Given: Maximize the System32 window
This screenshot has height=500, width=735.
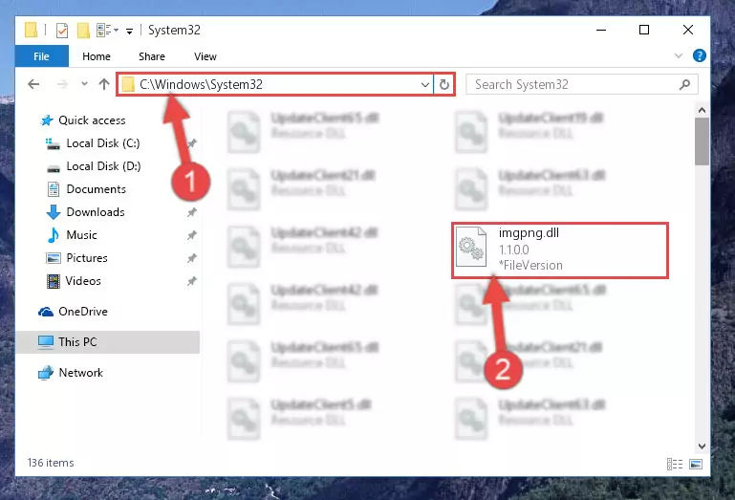Looking at the screenshot, I should point(644,30).
